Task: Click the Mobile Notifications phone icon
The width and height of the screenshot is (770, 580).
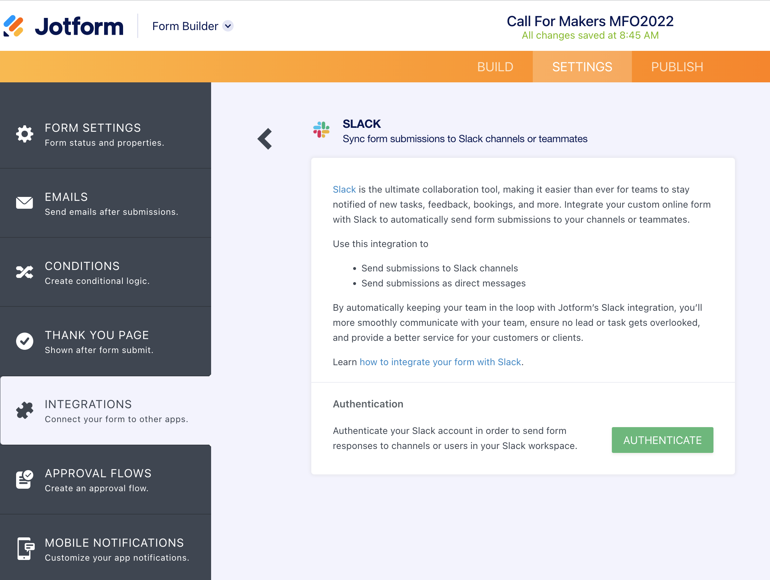Action: pyautogui.click(x=26, y=548)
